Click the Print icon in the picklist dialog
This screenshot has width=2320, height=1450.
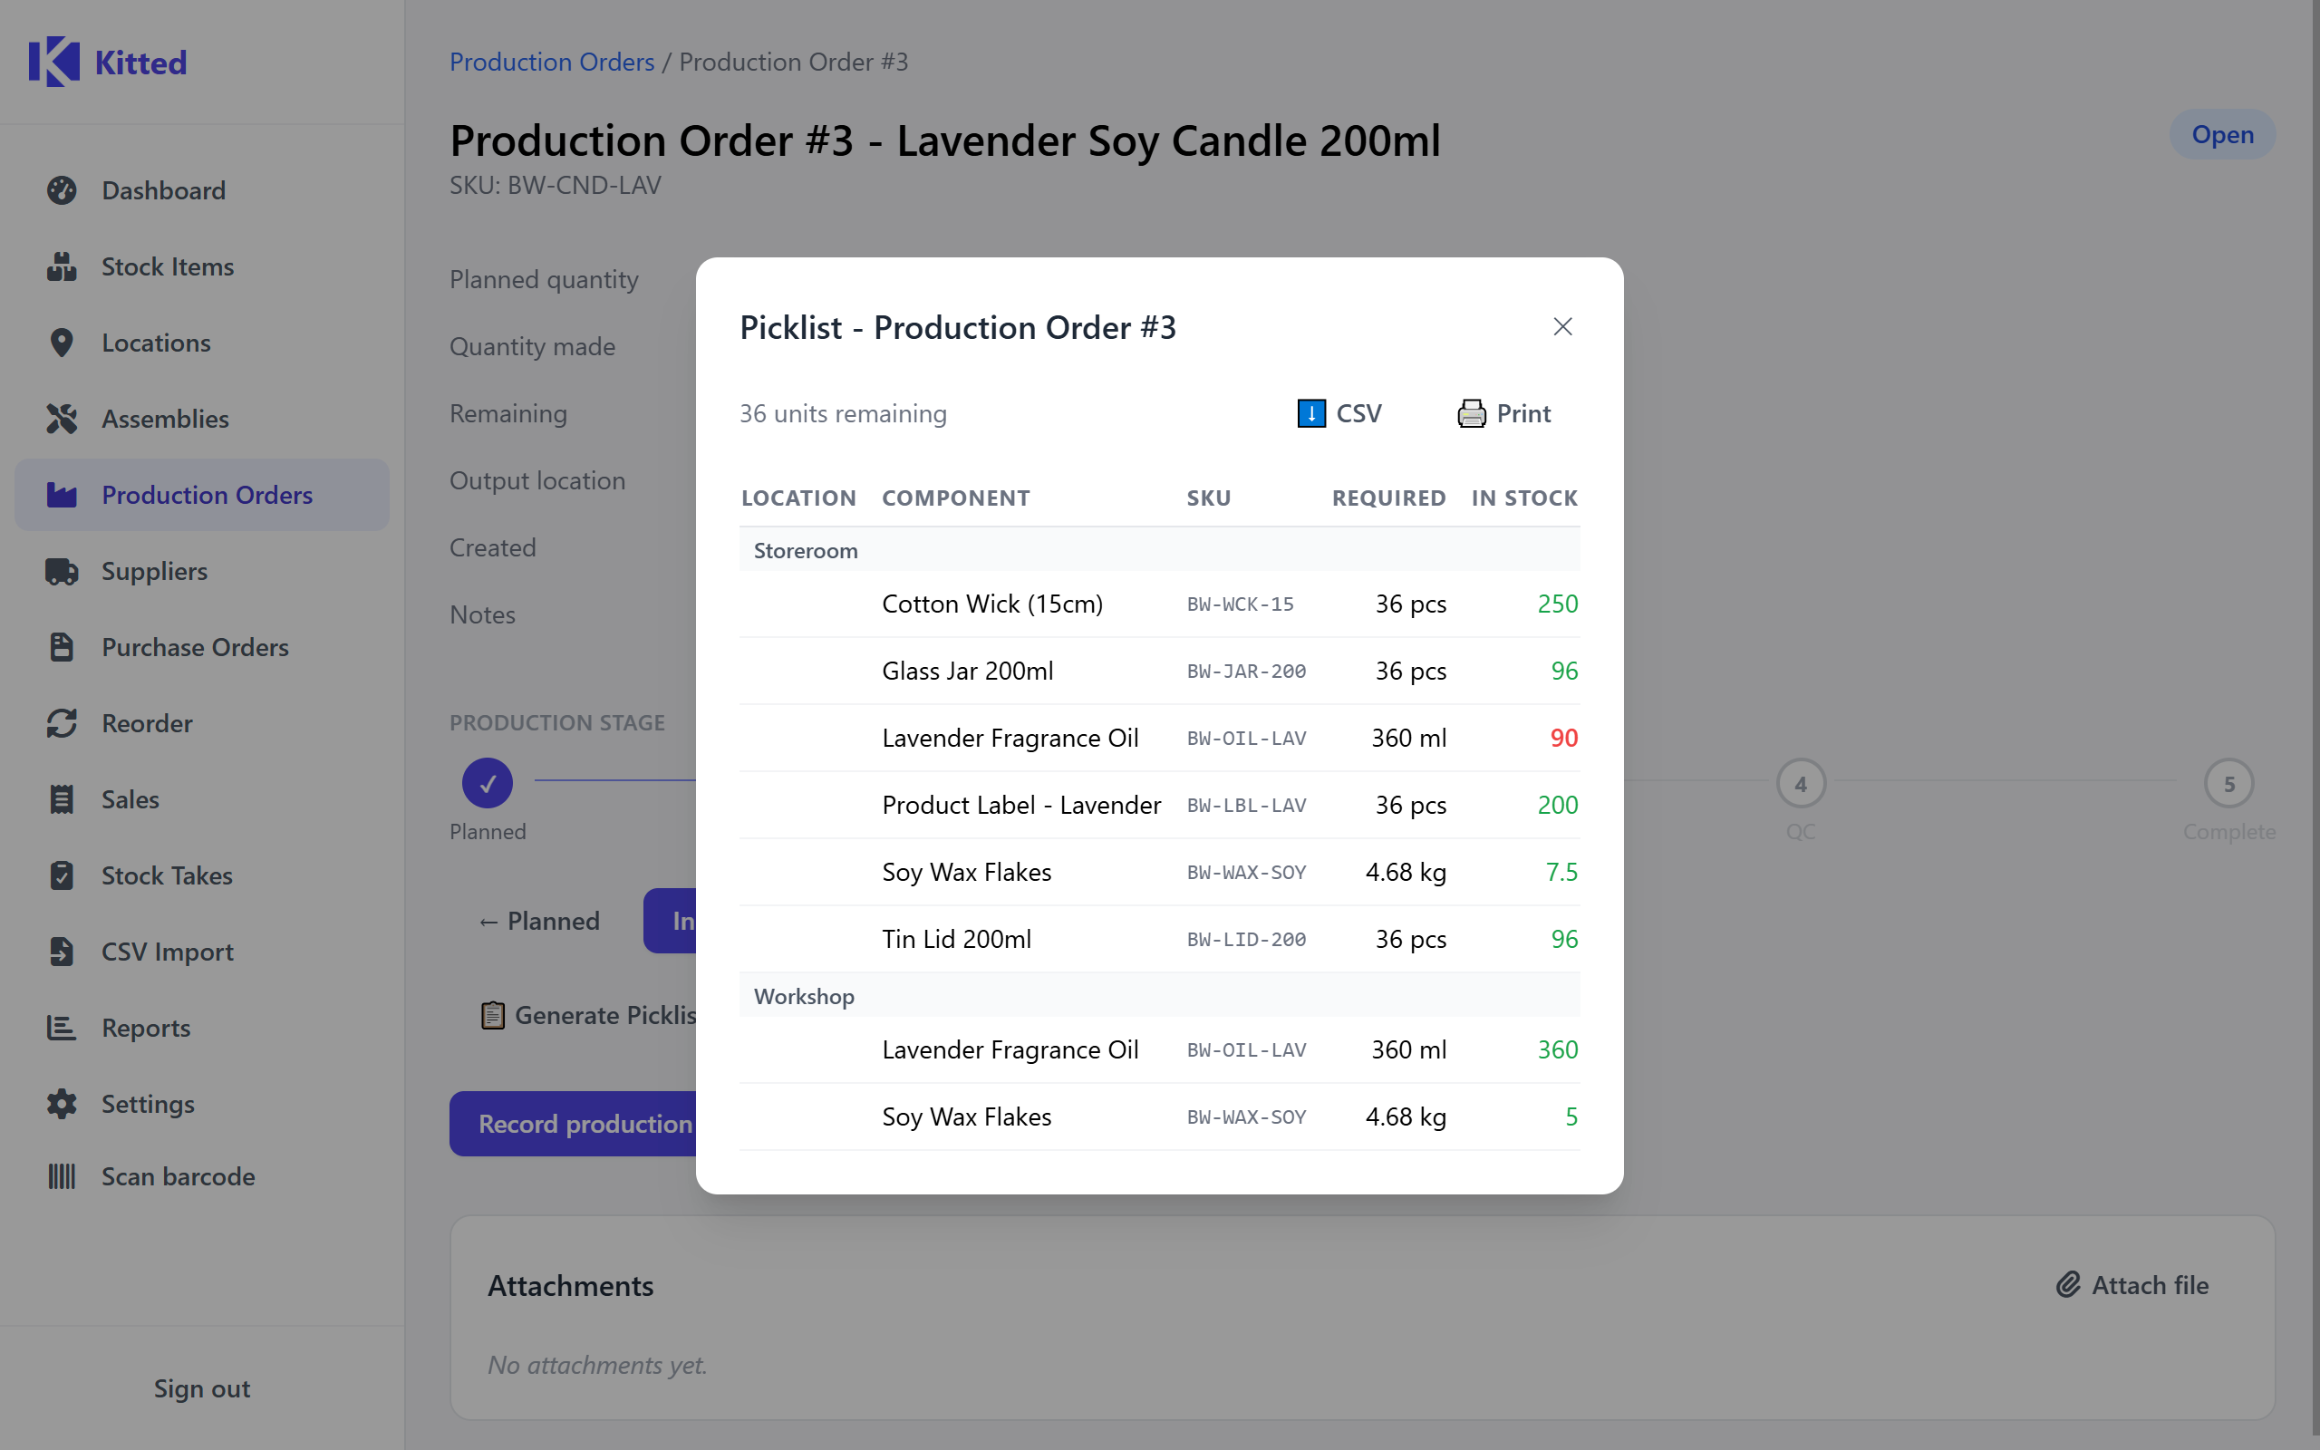pyautogui.click(x=1472, y=412)
